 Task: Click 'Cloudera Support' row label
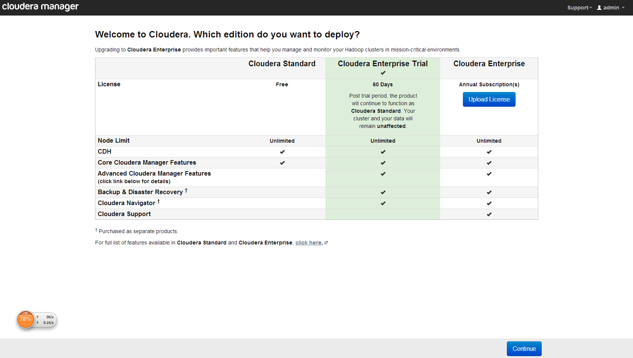[124, 214]
